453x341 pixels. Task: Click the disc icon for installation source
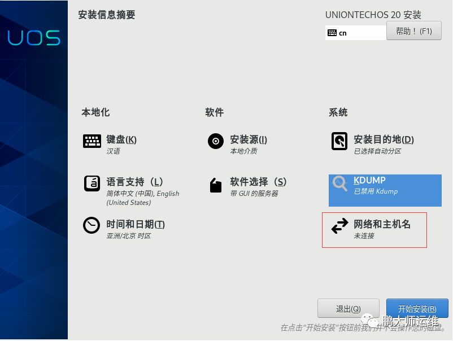(216, 141)
